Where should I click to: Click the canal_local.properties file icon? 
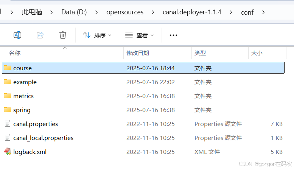[x=8, y=138]
